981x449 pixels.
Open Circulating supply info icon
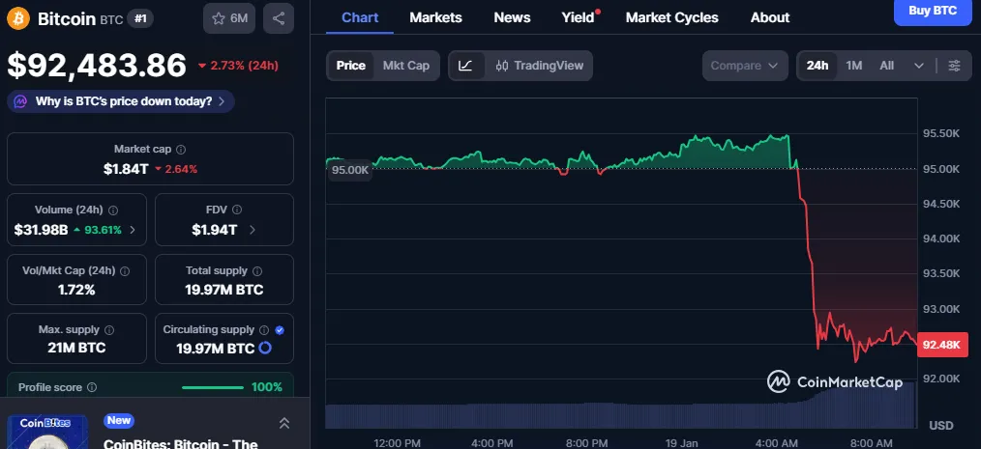264,329
